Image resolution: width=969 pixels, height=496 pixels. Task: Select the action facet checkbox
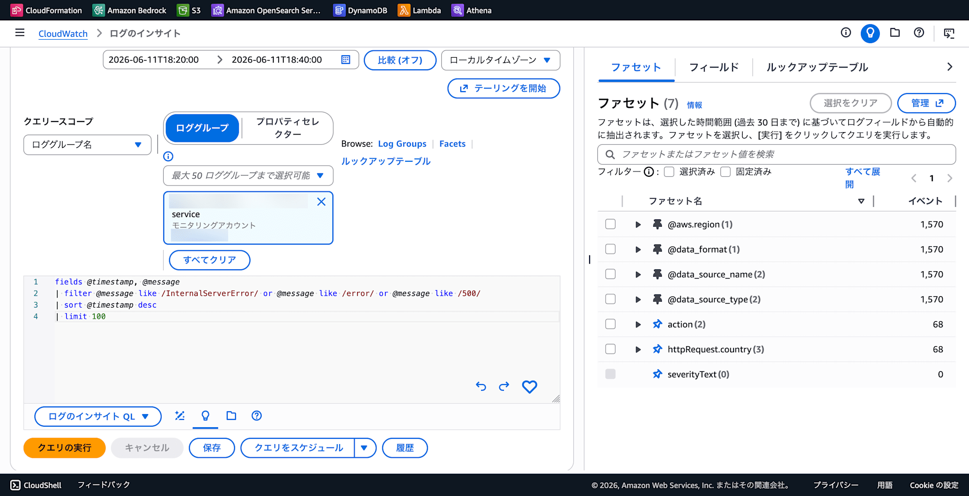(x=610, y=324)
